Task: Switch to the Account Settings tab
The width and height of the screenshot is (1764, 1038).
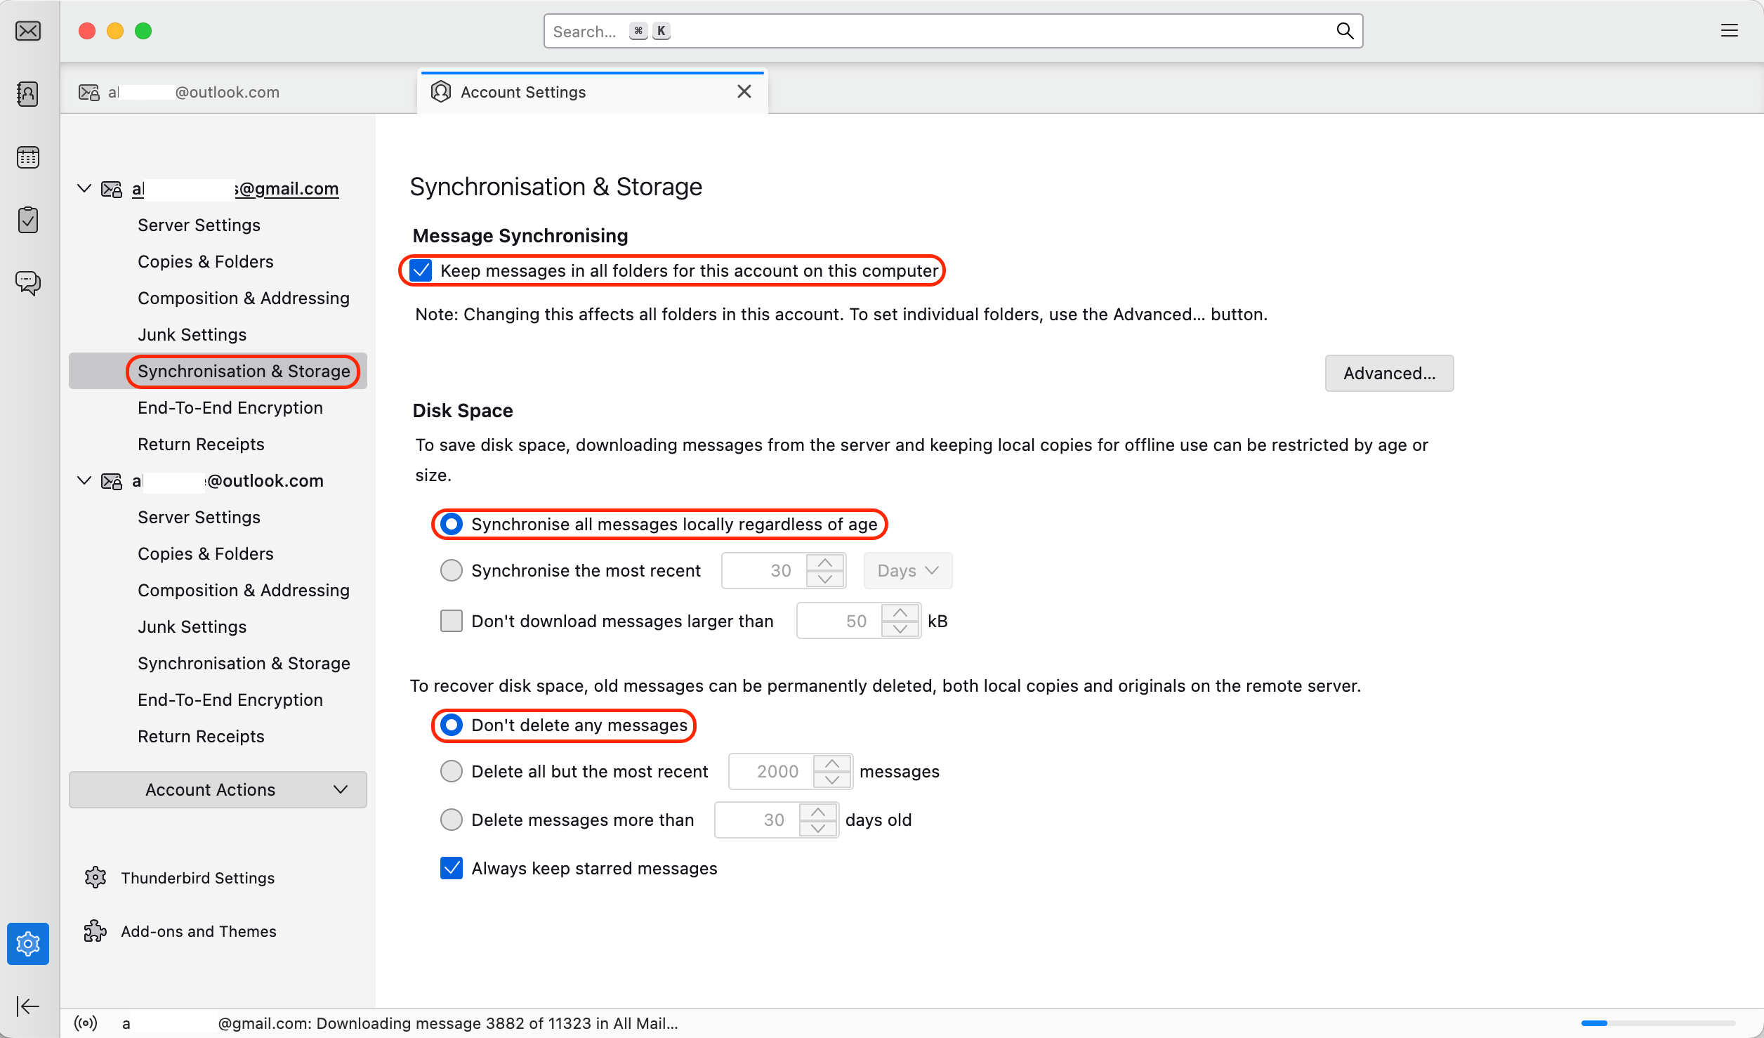Action: (x=522, y=91)
